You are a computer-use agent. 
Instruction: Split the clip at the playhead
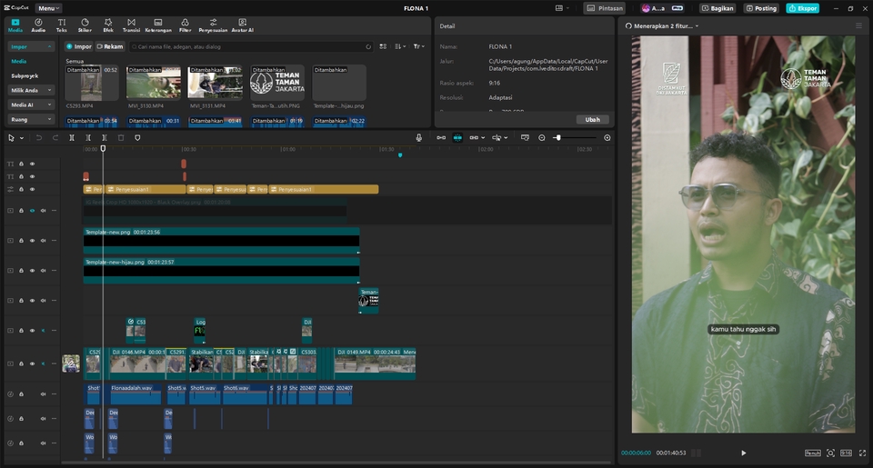[72, 137]
